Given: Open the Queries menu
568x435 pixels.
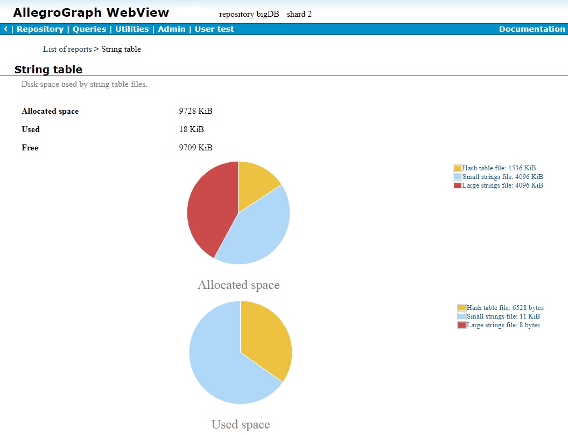Looking at the screenshot, I should point(89,29).
